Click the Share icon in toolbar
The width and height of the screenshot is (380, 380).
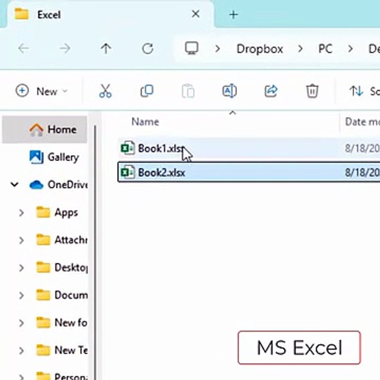tap(271, 91)
